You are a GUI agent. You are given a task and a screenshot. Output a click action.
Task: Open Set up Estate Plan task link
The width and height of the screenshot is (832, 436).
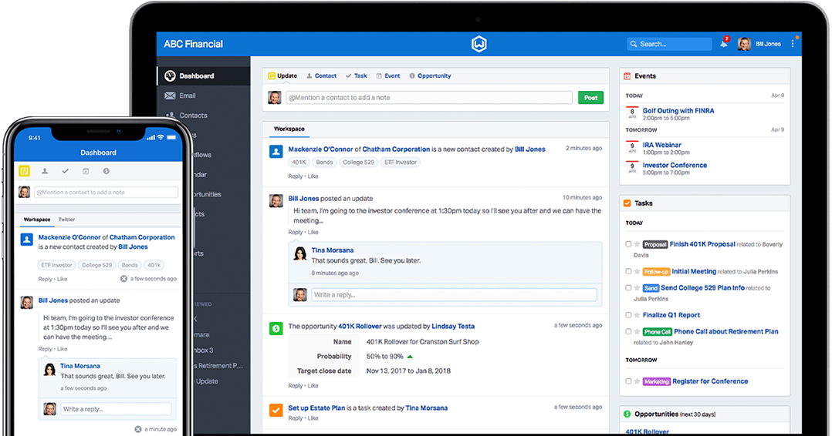[316, 408]
